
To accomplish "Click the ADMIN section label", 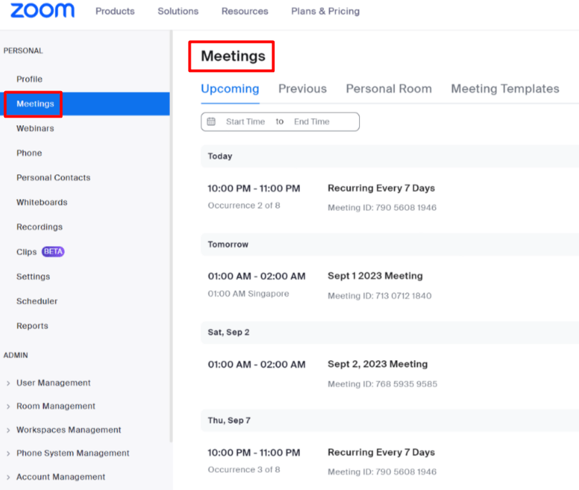I will (16, 355).
